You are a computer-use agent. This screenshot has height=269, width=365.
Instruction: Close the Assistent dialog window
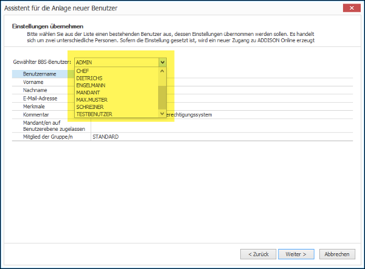click(x=352, y=8)
